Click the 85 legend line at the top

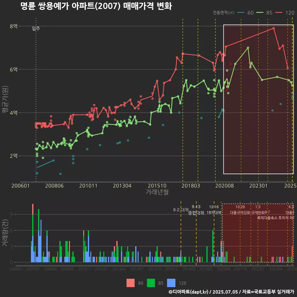point(260,13)
